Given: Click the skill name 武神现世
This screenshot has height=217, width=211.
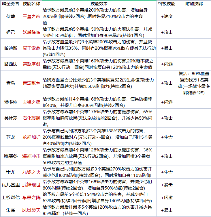Looking at the screenshot, I should 31,185.
